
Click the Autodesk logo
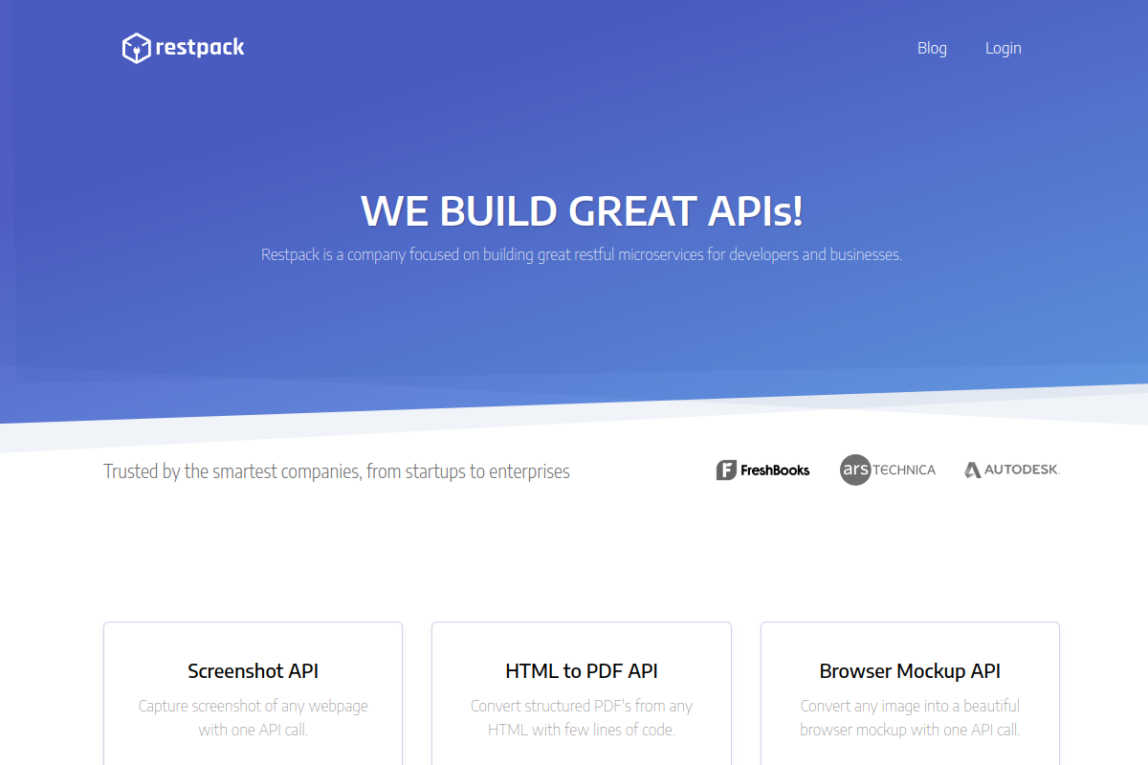point(1012,470)
